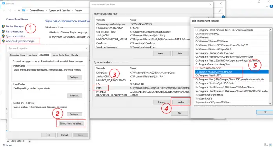Open Advanced system settings

tap(20, 41)
